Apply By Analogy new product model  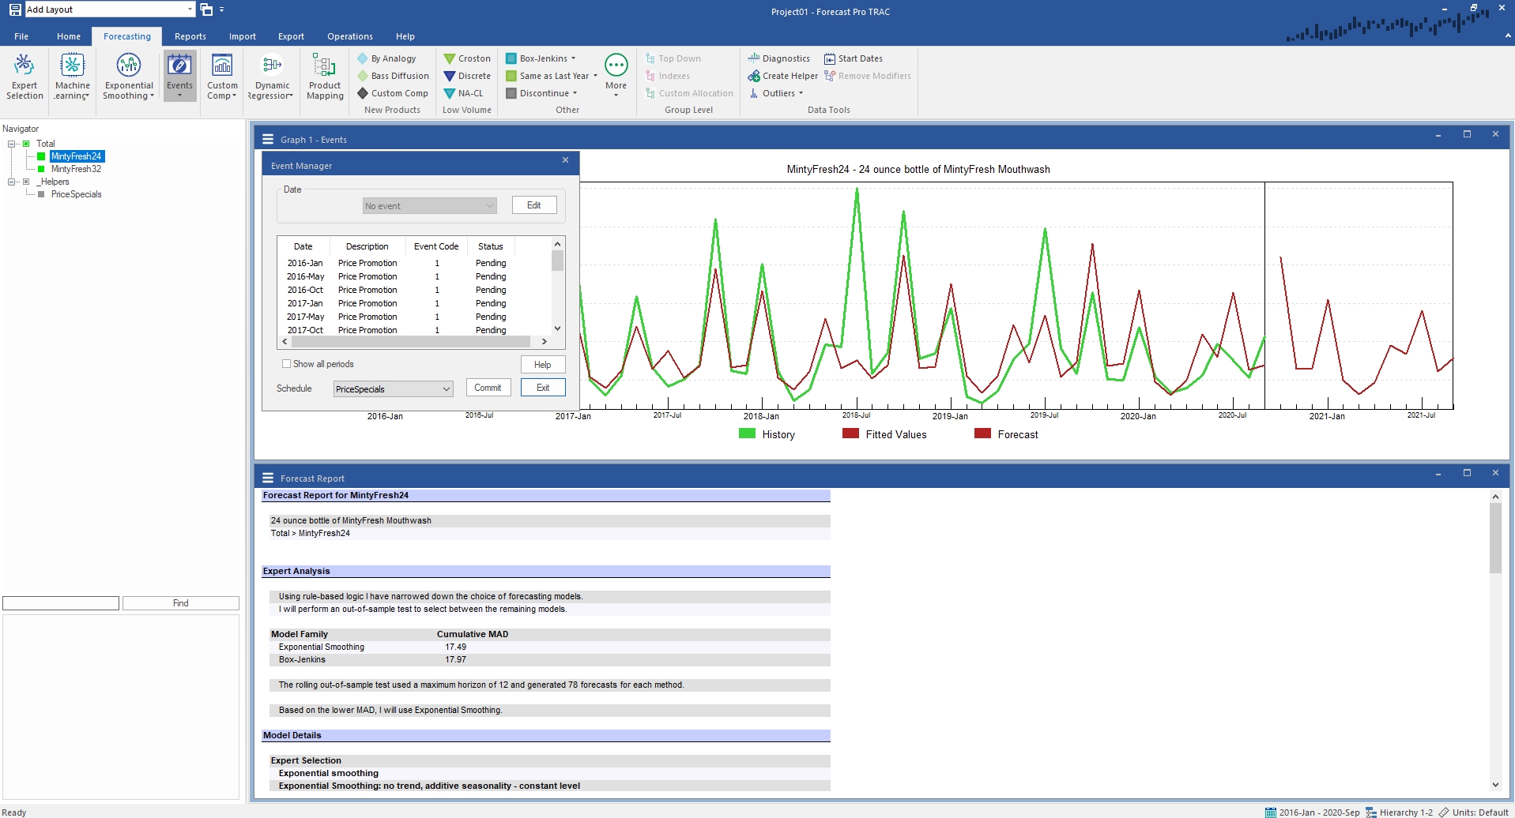pyautogui.click(x=386, y=58)
